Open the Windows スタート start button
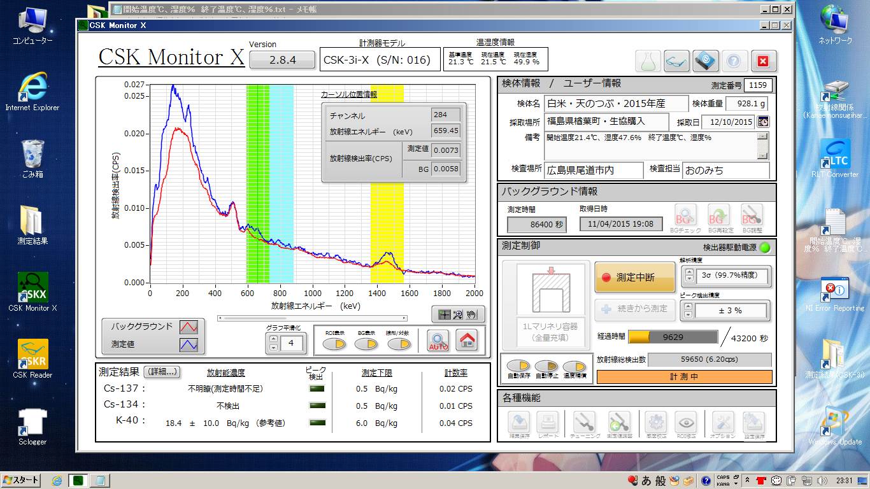This screenshot has height=489, width=870. (20, 480)
